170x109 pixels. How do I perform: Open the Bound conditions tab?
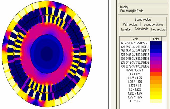153,24
